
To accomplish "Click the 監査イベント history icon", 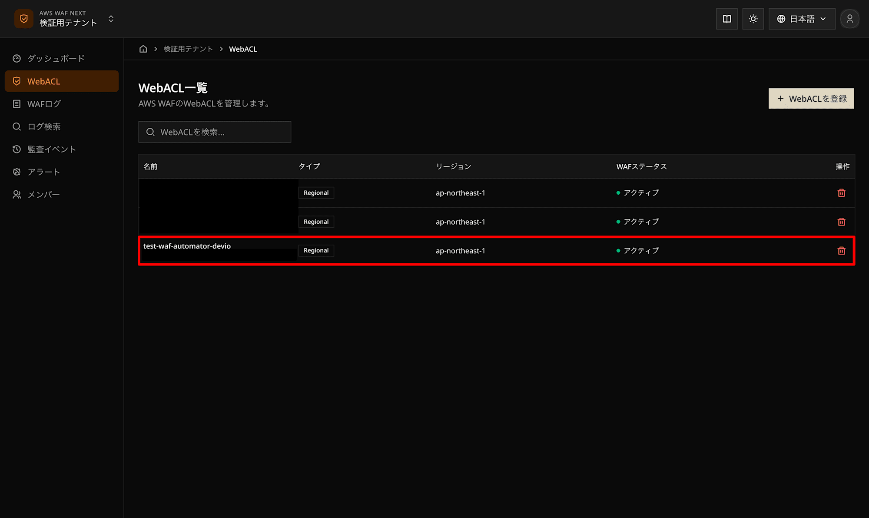I will [x=17, y=149].
